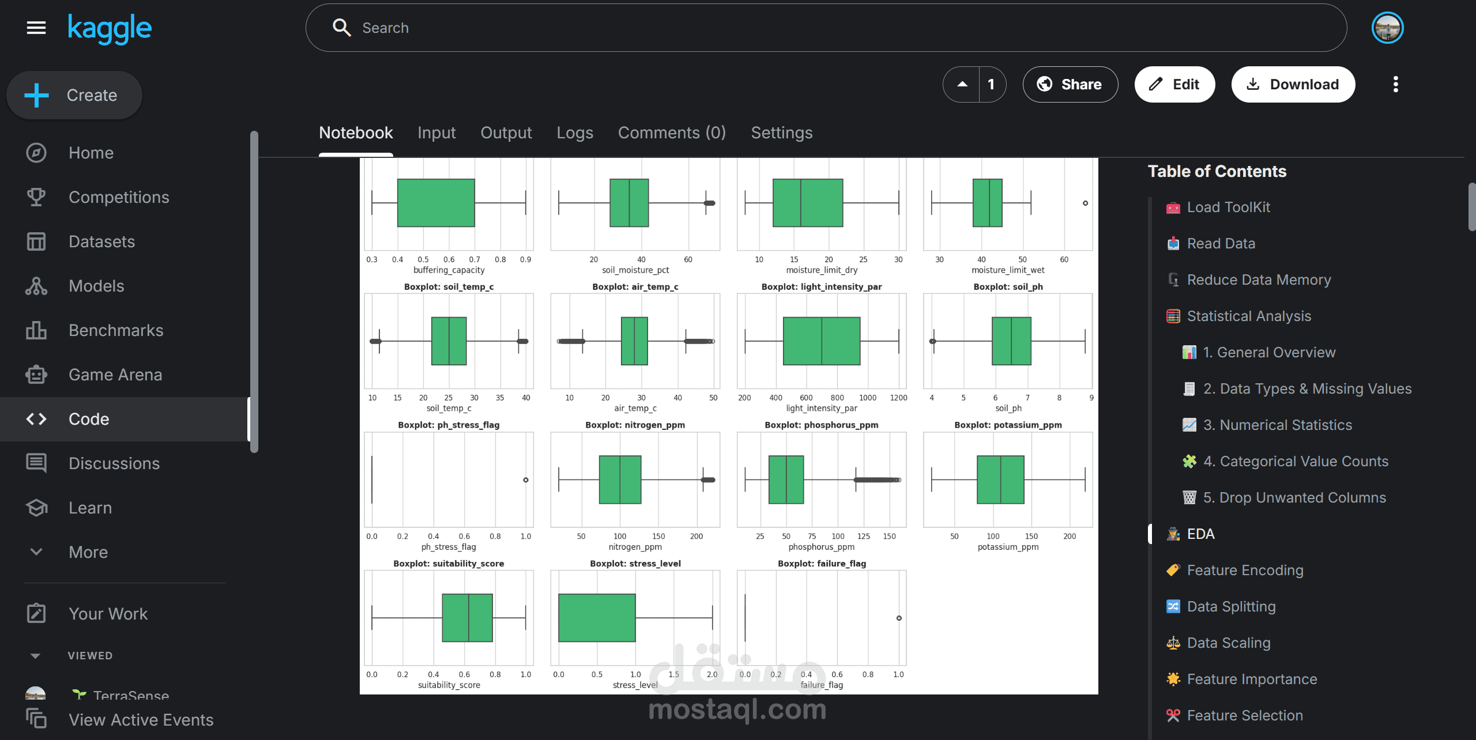Jump to Feature Importance in contents
The width and height of the screenshot is (1476, 740).
1252,679
